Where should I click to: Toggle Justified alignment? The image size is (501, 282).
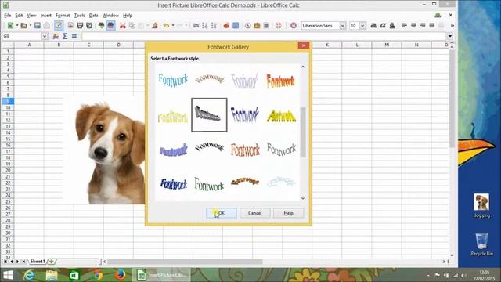click(x=431, y=26)
